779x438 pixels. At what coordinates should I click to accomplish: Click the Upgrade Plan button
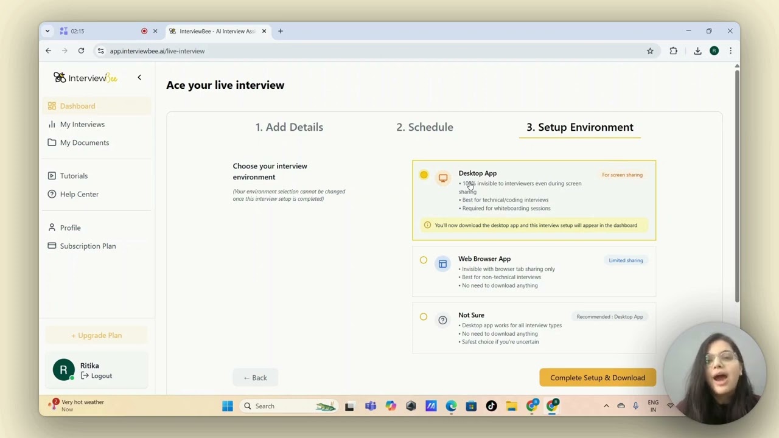pos(96,335)
